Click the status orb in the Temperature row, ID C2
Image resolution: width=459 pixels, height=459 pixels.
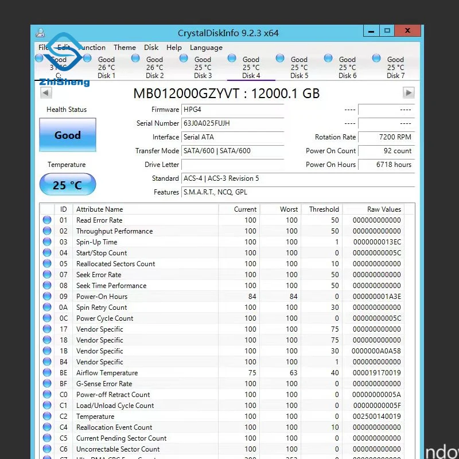(x=47, y=417)
